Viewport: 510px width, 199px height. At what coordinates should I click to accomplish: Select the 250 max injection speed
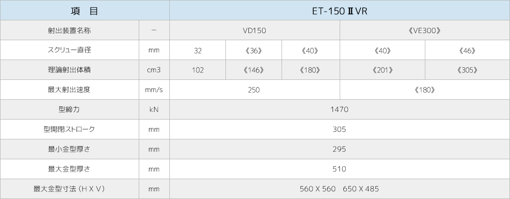254,90
